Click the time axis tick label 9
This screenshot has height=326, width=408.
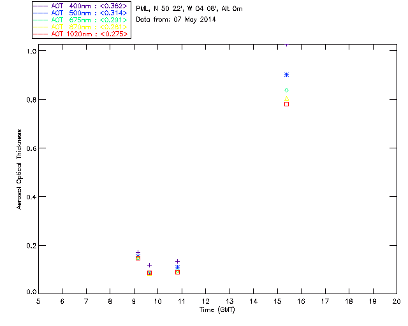tap(134, 301)
